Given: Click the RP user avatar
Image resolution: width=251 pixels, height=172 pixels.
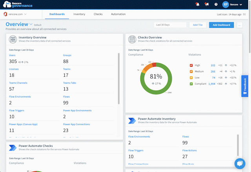Looking at the screenshot, I should coord(226,4).
